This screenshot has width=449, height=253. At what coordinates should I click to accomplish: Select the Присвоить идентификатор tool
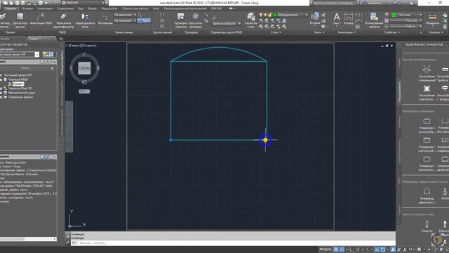[64, 20]
